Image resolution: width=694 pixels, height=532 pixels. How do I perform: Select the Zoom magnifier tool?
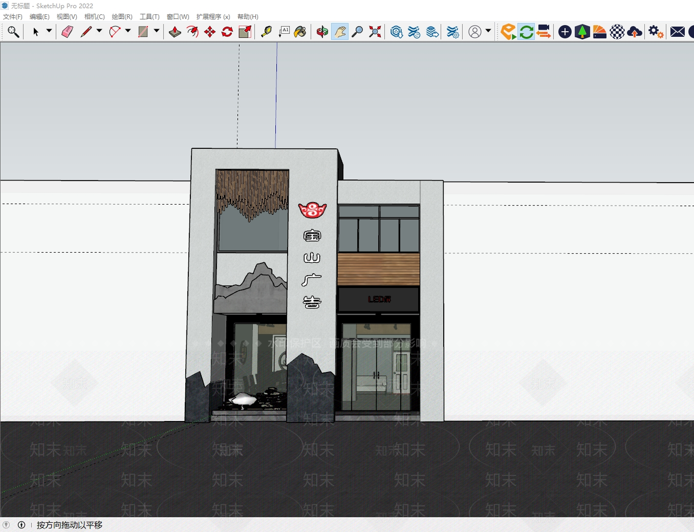(357, 32)
